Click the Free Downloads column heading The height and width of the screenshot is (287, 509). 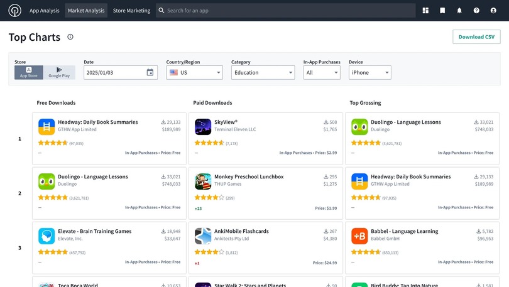pos(56,103)
